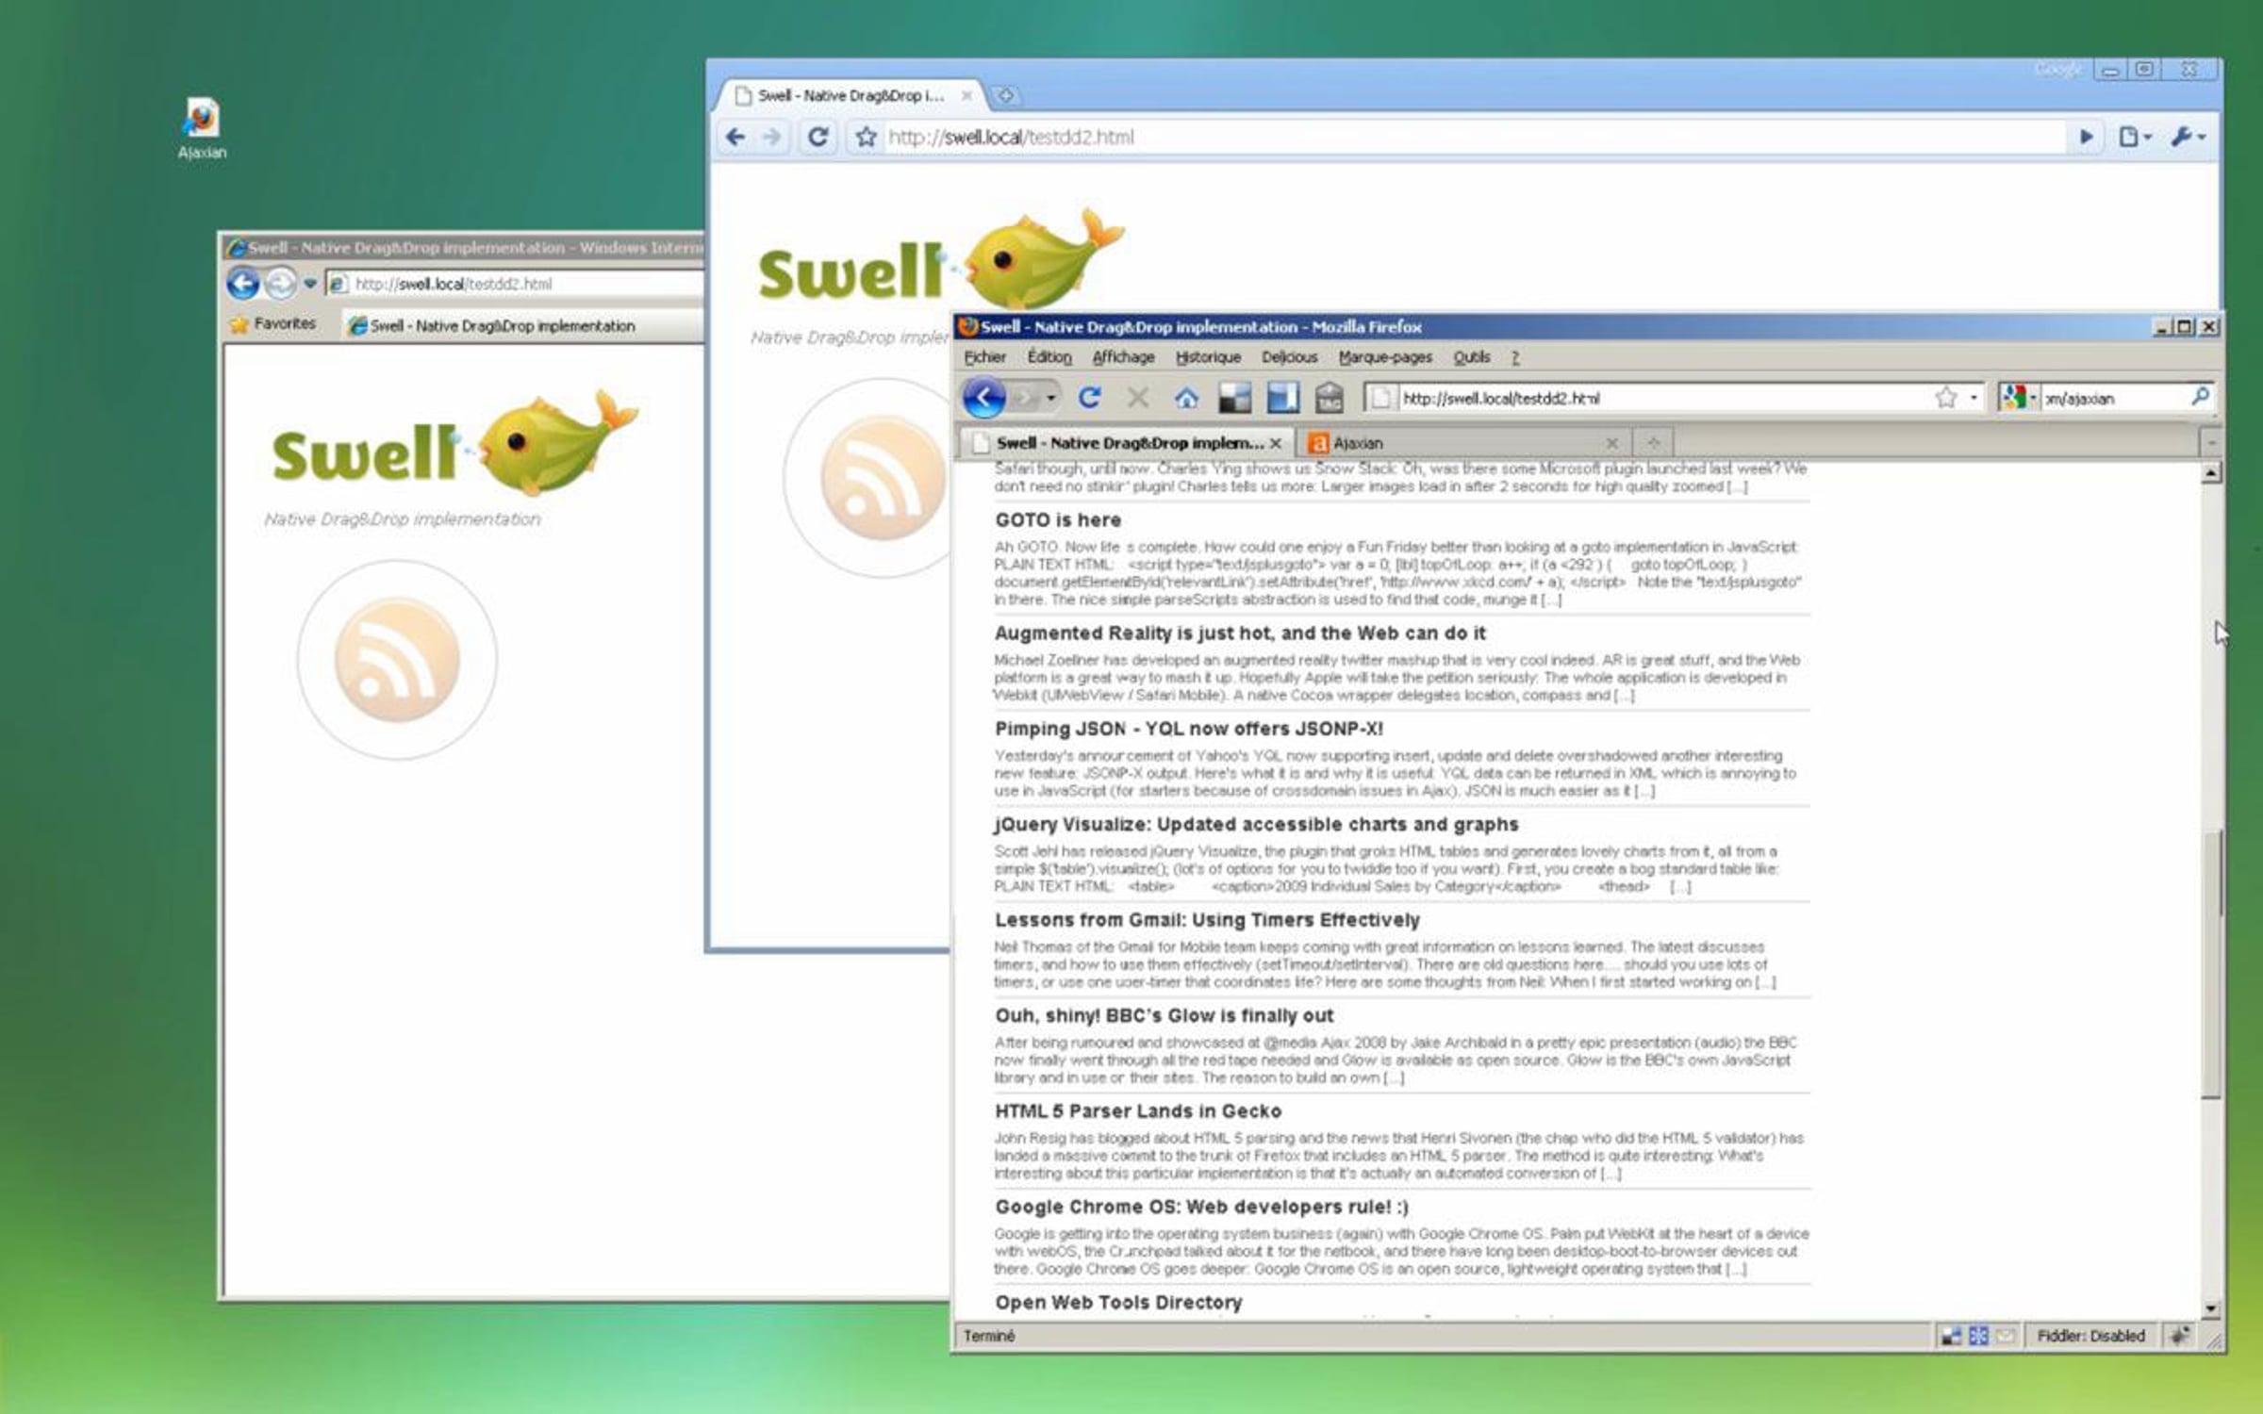
Task: Go forward in the Chrome window
Action: 772,138
